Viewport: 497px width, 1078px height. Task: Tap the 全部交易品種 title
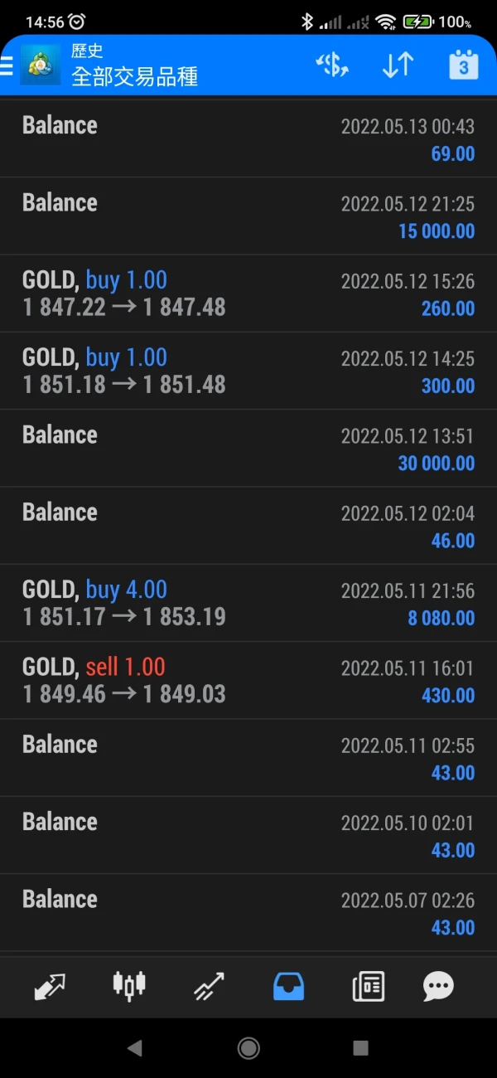pyautogui.click(x=135, y=77)
